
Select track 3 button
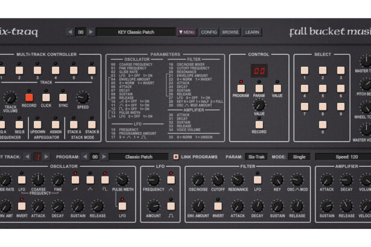[x=37, y=70]
